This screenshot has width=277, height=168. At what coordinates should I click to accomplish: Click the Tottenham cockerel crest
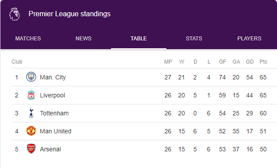pyautogui.click(x=31, y=113)
